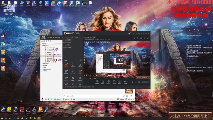Open streaming settings with the gear icon

[x=139, y=82]
